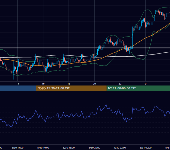Click the blue session bar before ロンドン
170x150 pixels.
click(18, 88)
